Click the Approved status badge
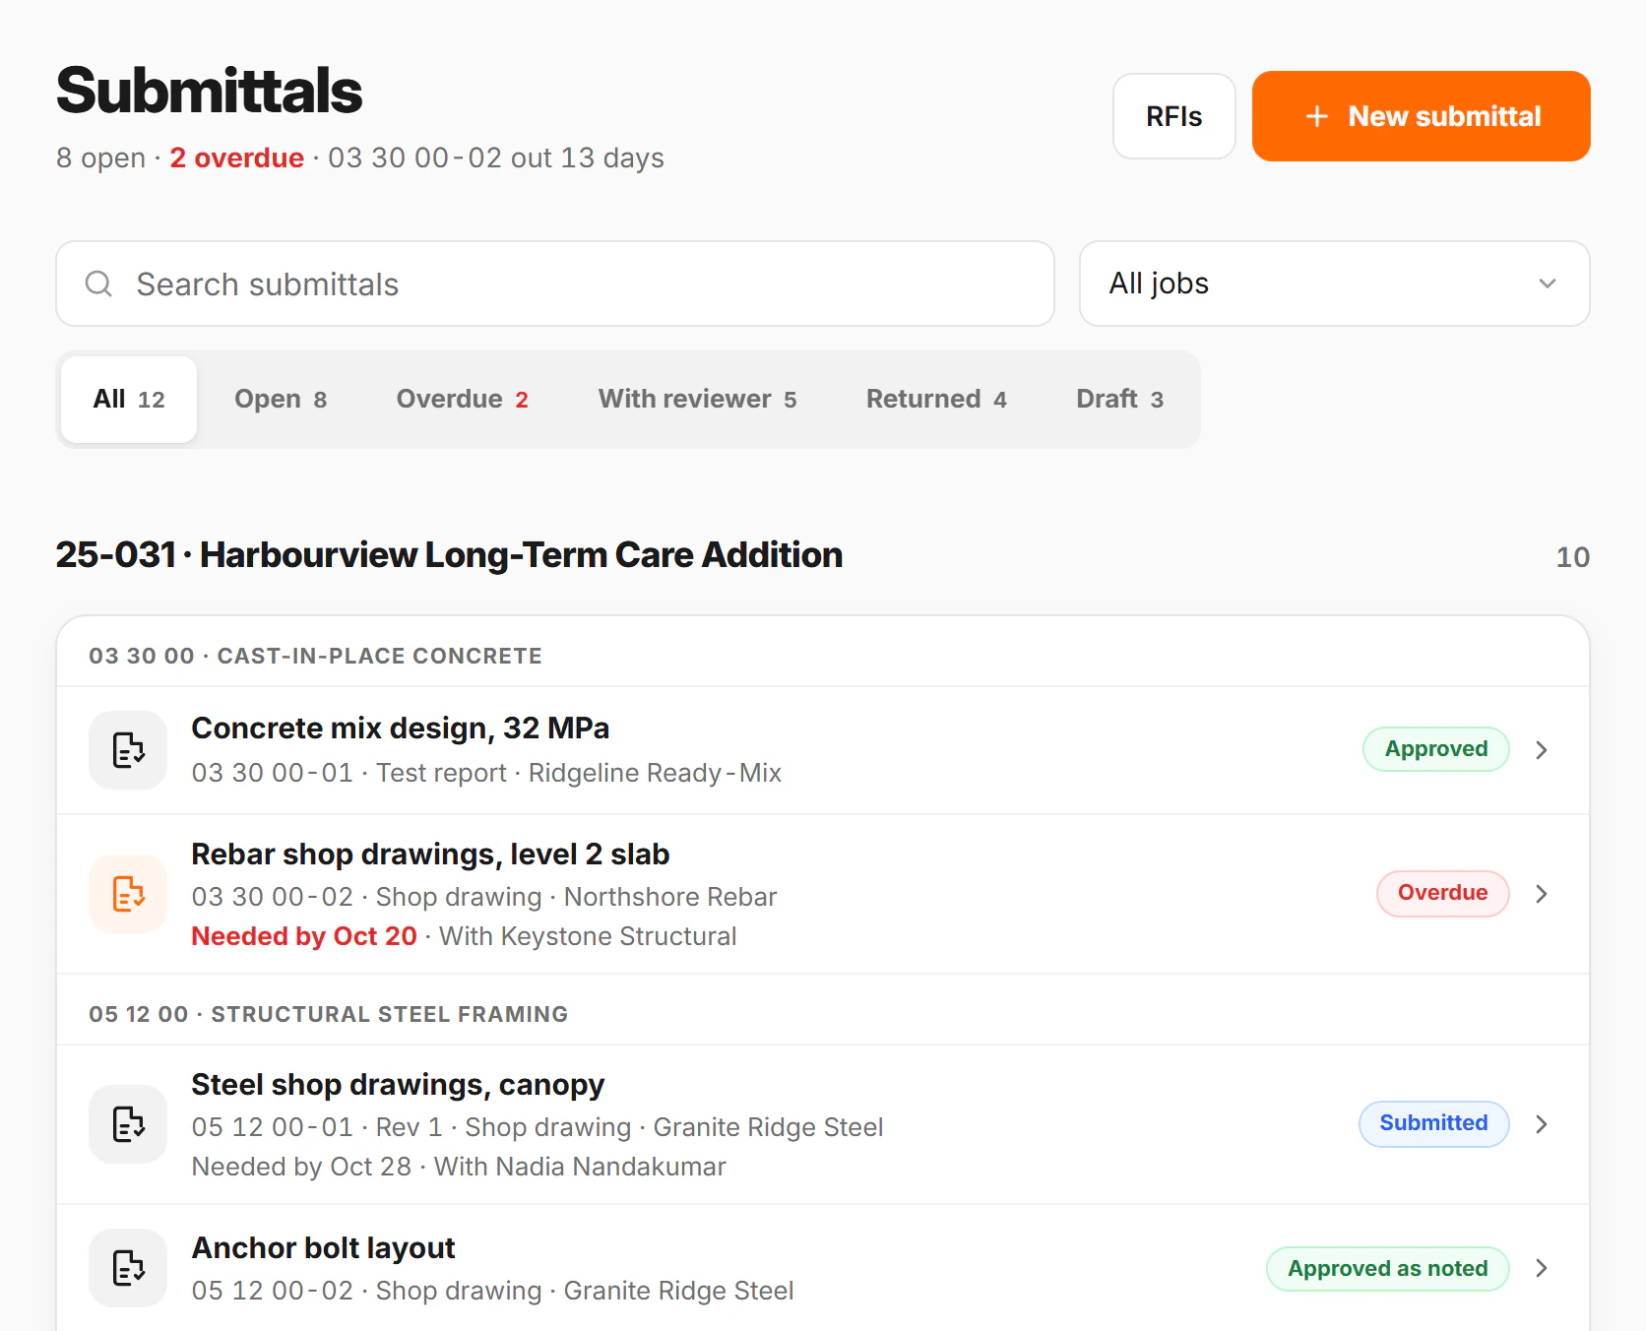Image resolution: width=1646 pixels, height=1331 pixels. 1436,749
